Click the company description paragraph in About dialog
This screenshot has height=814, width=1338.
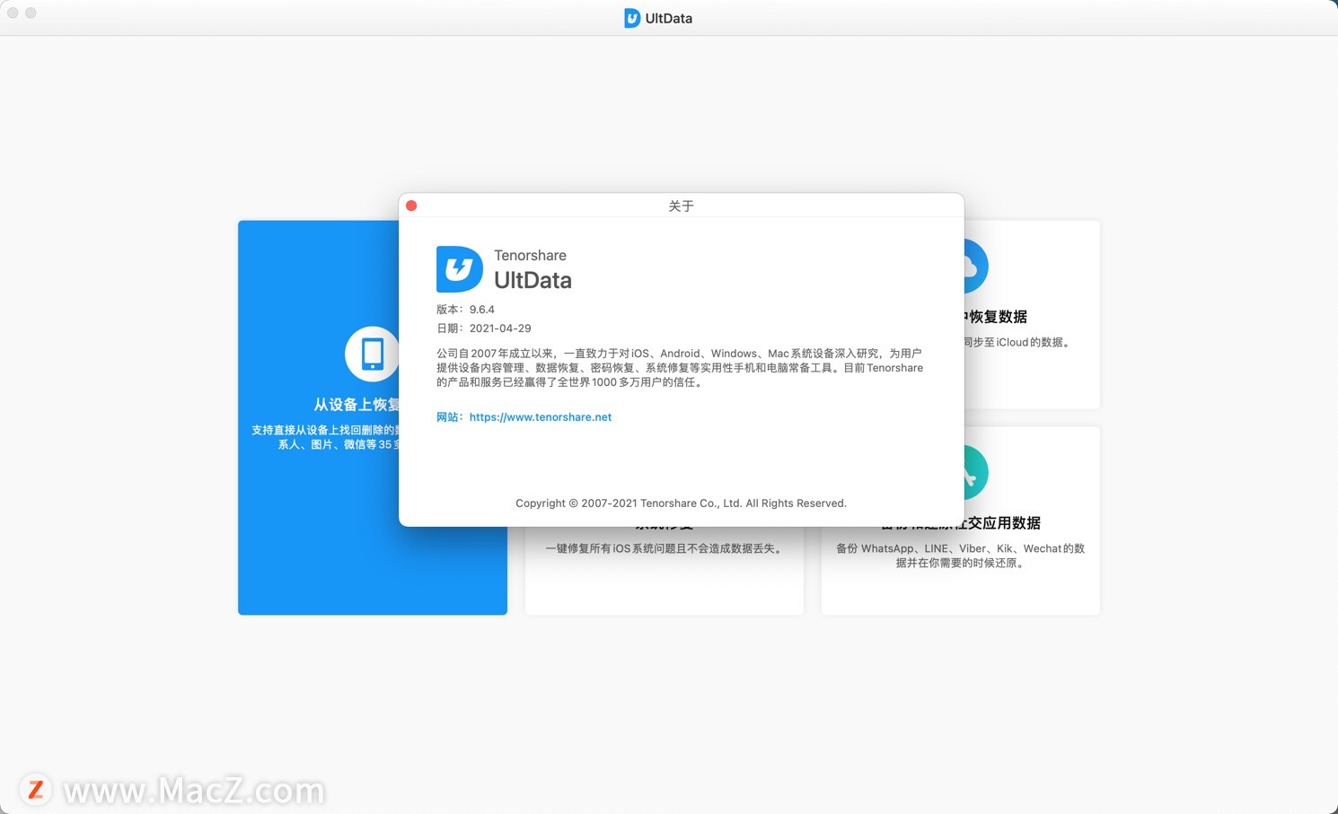pyautogui.click(x=680, y=368)
